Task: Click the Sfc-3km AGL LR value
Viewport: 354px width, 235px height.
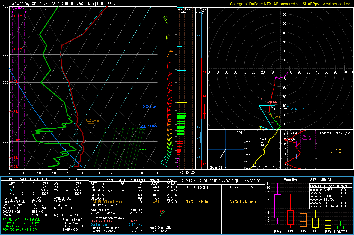Action: click(x=22, y=220)
